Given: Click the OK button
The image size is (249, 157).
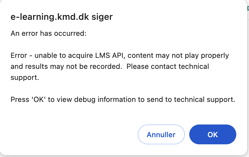Looking at the screenshot, I should tap(212, 134).
